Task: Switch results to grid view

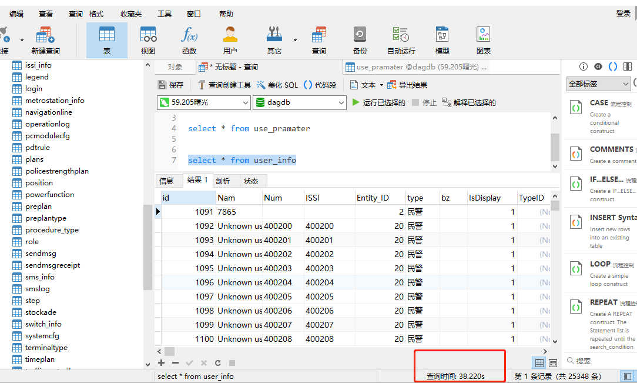Action: (x=538, y=363)
